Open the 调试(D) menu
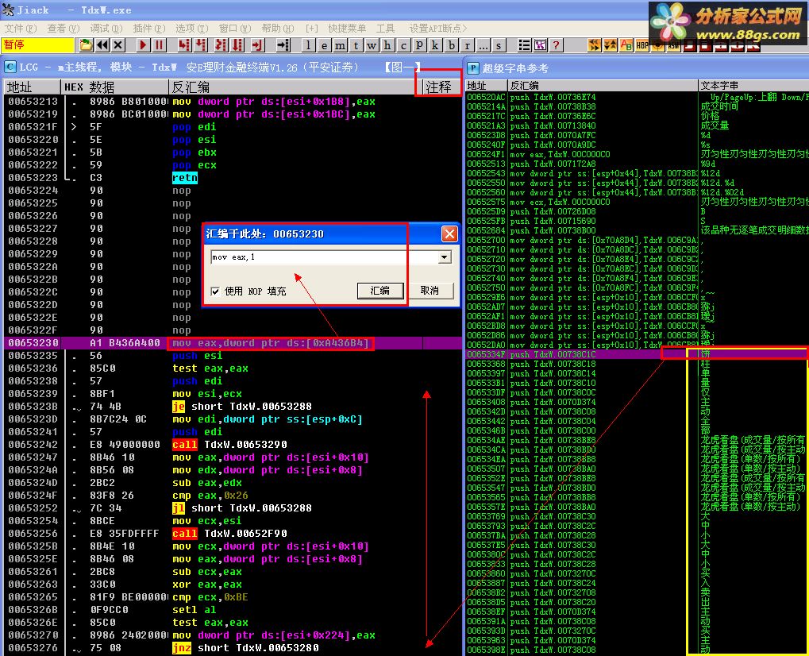 [x=106, y=29]
